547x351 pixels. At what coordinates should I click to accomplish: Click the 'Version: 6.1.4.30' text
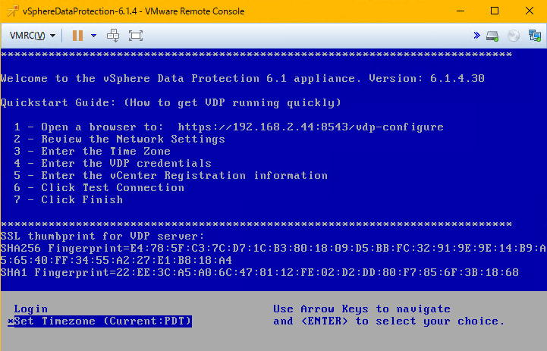pyautogui.click(x=426, y=78)
